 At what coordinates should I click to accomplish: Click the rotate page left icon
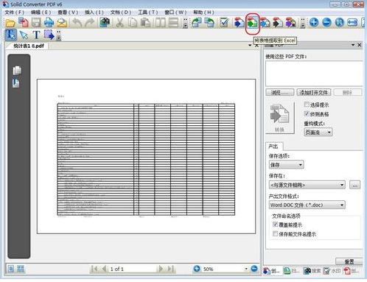click(197, 23)
